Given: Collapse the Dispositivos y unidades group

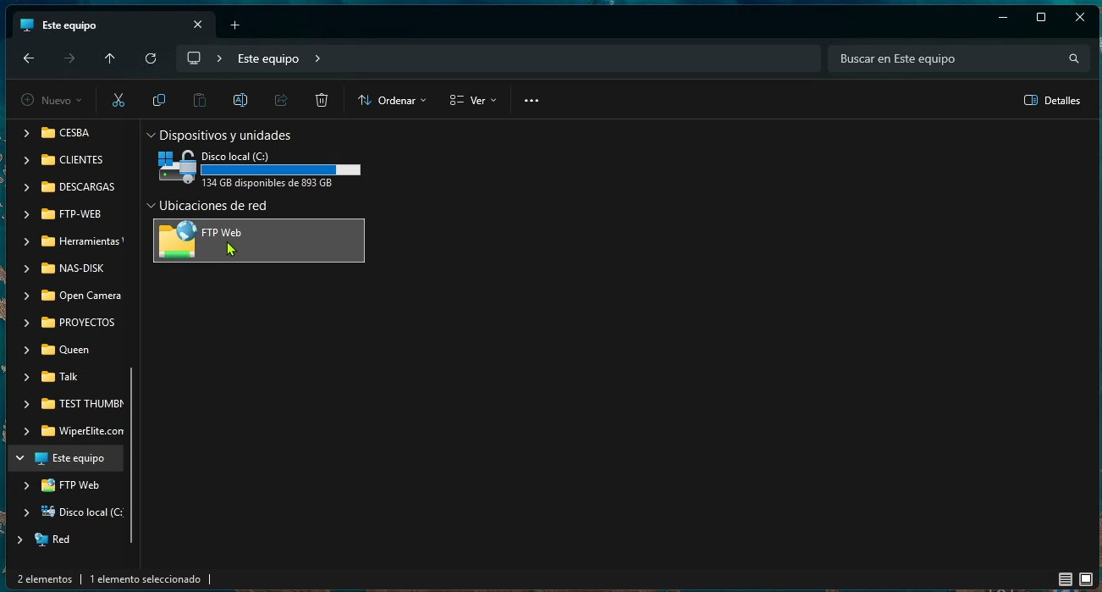Looking at the screenshot, I should [152, 136].
